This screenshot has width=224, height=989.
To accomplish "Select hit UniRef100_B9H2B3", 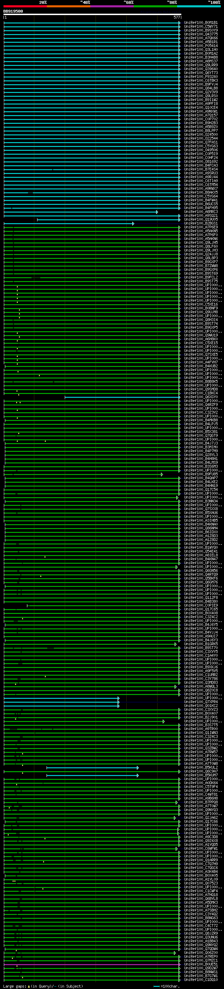I will point(201,123).
